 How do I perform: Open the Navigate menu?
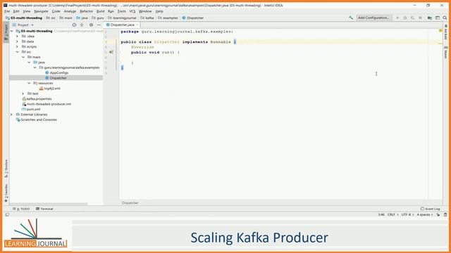(41, 11)
